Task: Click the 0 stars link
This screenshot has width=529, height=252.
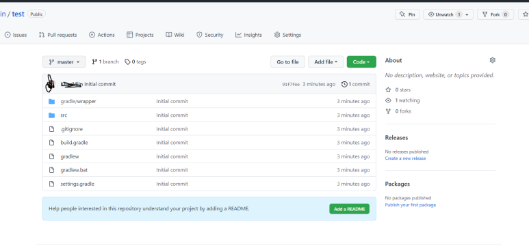Action: [x=403, y=90]
